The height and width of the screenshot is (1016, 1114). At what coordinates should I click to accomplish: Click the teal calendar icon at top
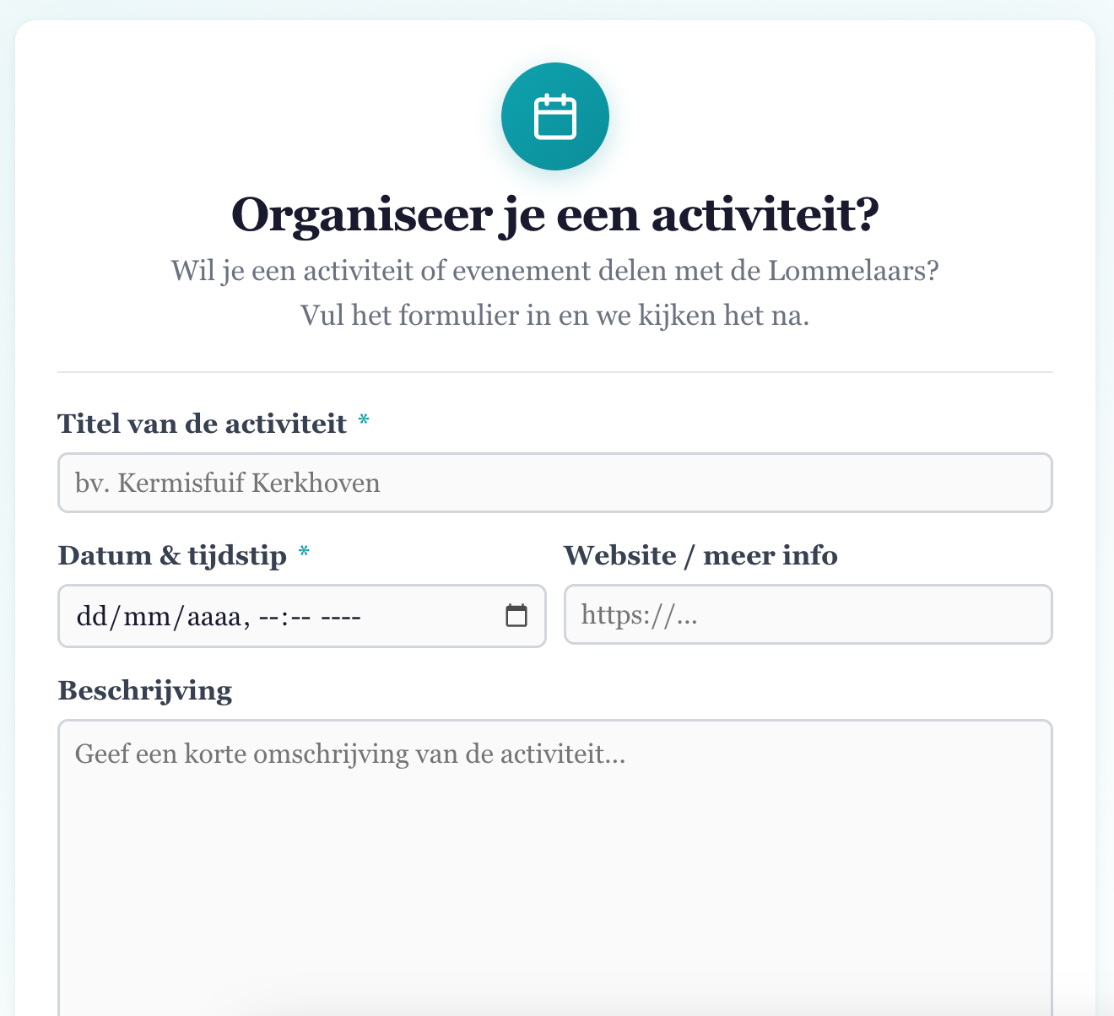[554, 116]
